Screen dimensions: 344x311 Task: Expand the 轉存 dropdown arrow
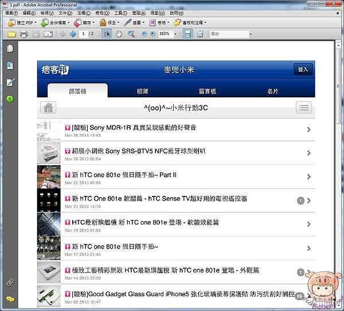[93, 22]
